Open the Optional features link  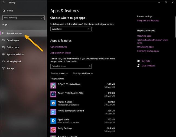[58, 47]
